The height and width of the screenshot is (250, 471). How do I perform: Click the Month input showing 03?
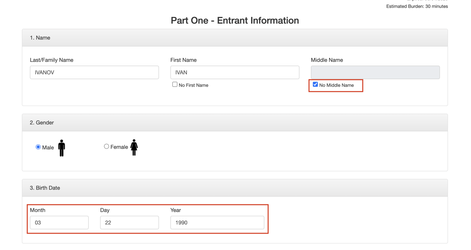(59, 223)
